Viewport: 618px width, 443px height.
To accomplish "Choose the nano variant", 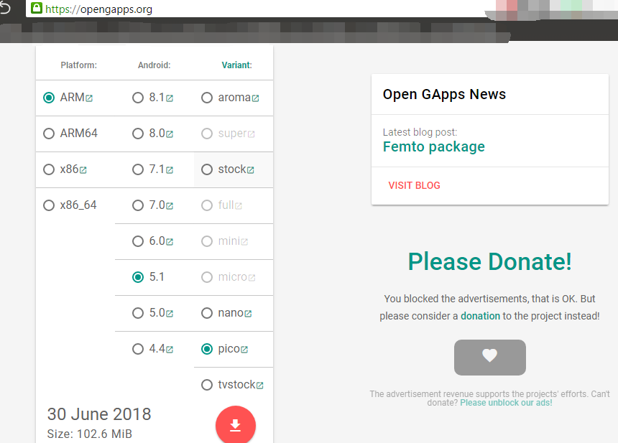I will (207, 313).
